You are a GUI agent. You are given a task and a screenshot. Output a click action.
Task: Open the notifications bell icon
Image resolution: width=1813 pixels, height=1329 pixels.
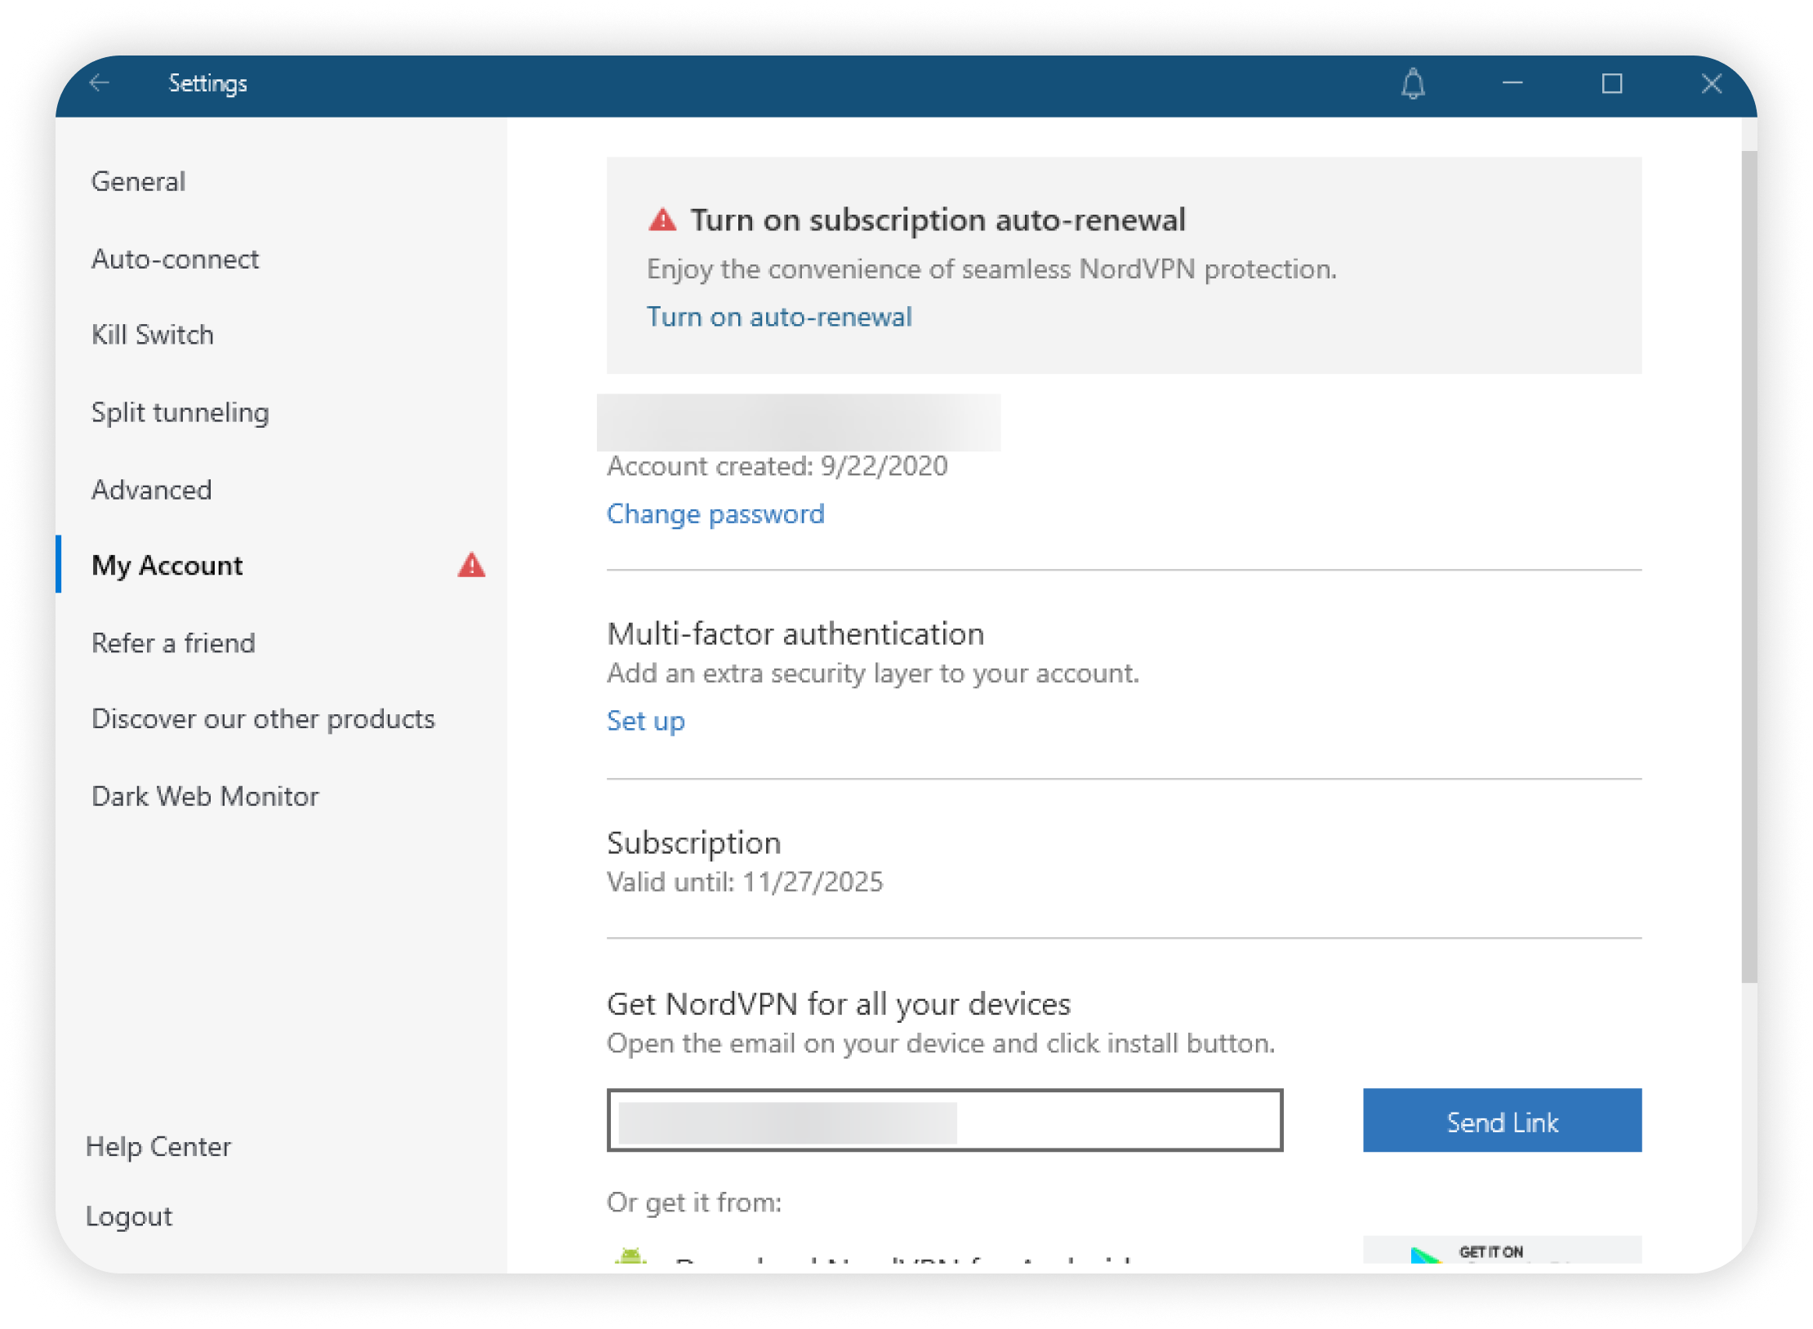coord(1413,83)
